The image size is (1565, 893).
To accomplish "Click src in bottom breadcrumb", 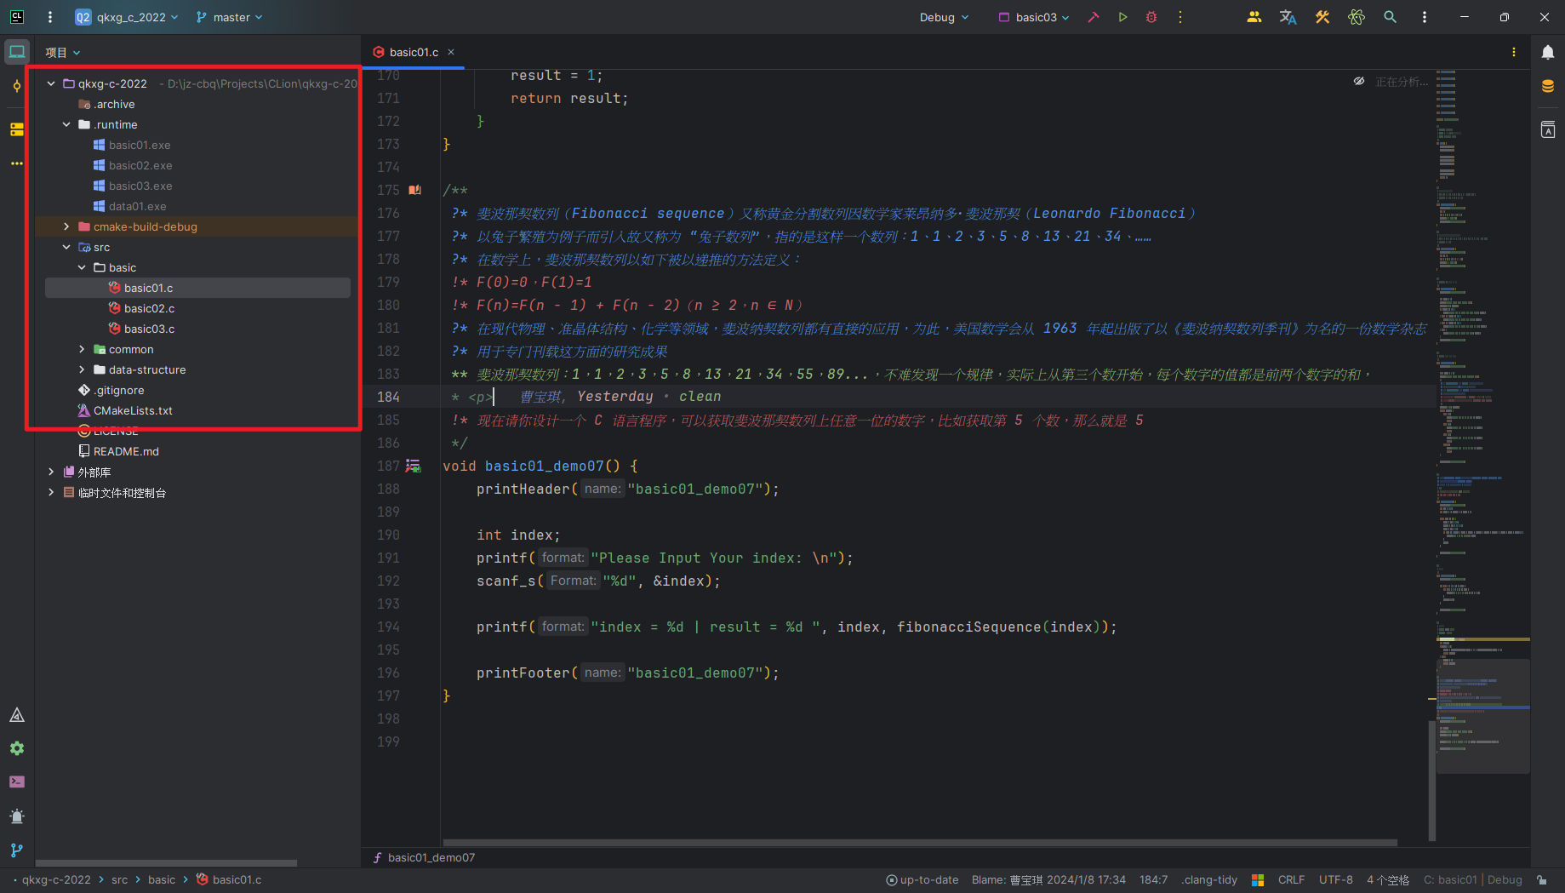I will click(119, 880).
